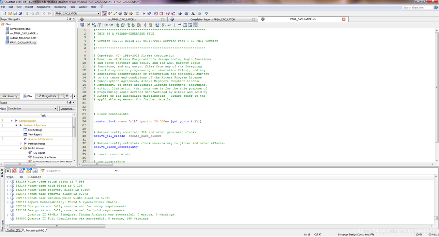The height and width of the screenshot is (237, 439).
Task: Collapse the Compile Design task
Action: pyautogui.click(x=12, y=121)
